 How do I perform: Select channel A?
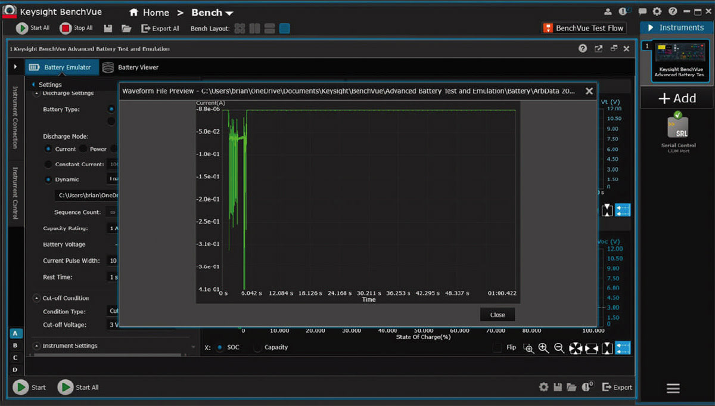click(x=15, y=333)
